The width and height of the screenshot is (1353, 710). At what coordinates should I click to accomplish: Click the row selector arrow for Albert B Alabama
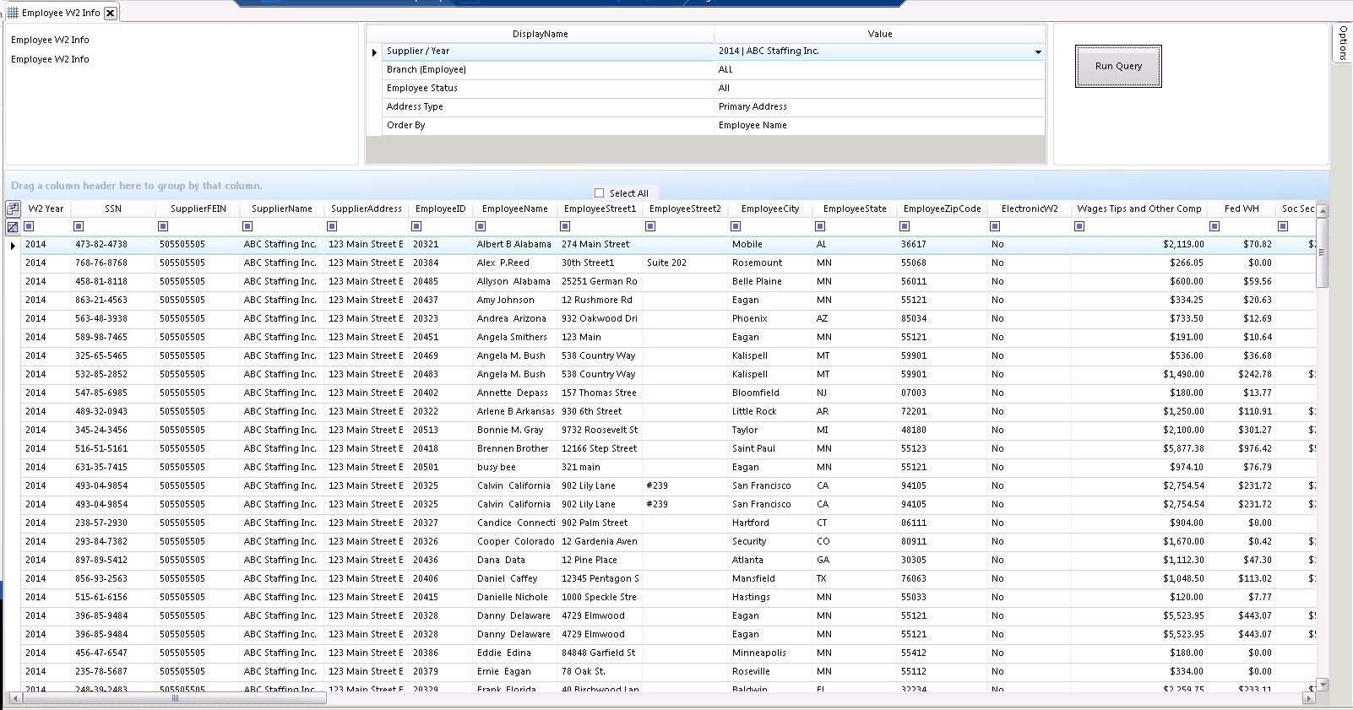tap(13, 246)
